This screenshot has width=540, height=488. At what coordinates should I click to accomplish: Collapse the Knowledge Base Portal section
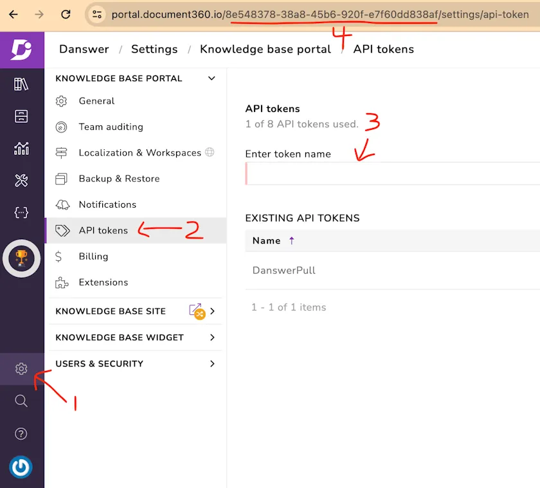212,78
